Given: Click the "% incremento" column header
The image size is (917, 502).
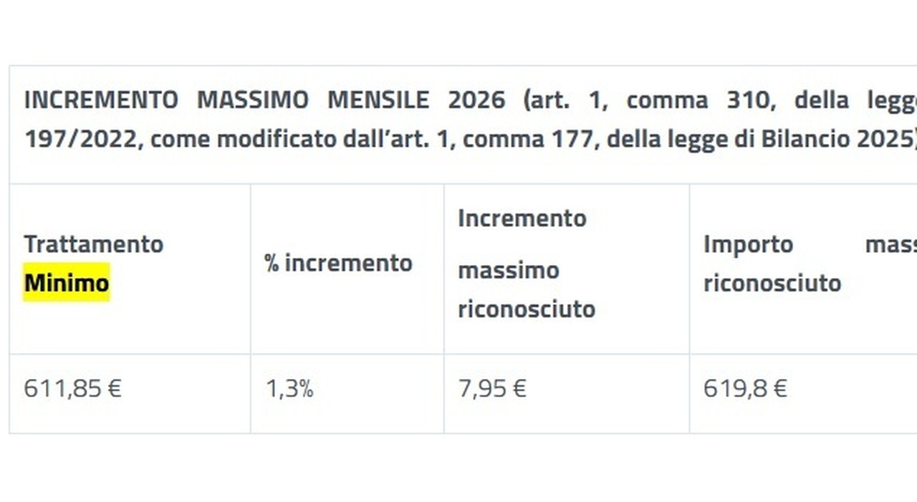Looking at the screenshot, I should pyautogui.click(x=338, y=264).
